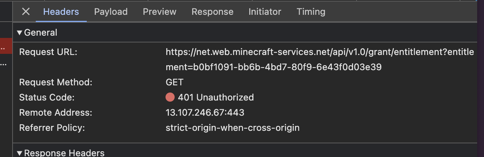Open the Timing tab
The height and width of the screenshot is (157, 484).
tap(311, 12)
